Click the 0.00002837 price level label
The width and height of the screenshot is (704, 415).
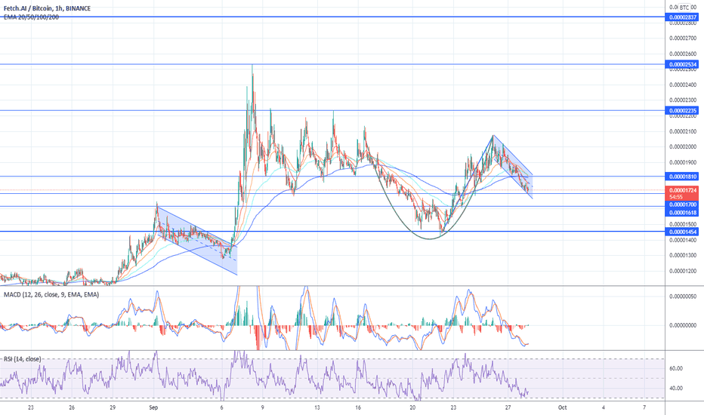pos(682,17)
